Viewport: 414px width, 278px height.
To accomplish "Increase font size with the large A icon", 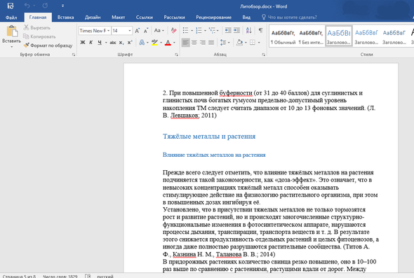I will 138,31.
